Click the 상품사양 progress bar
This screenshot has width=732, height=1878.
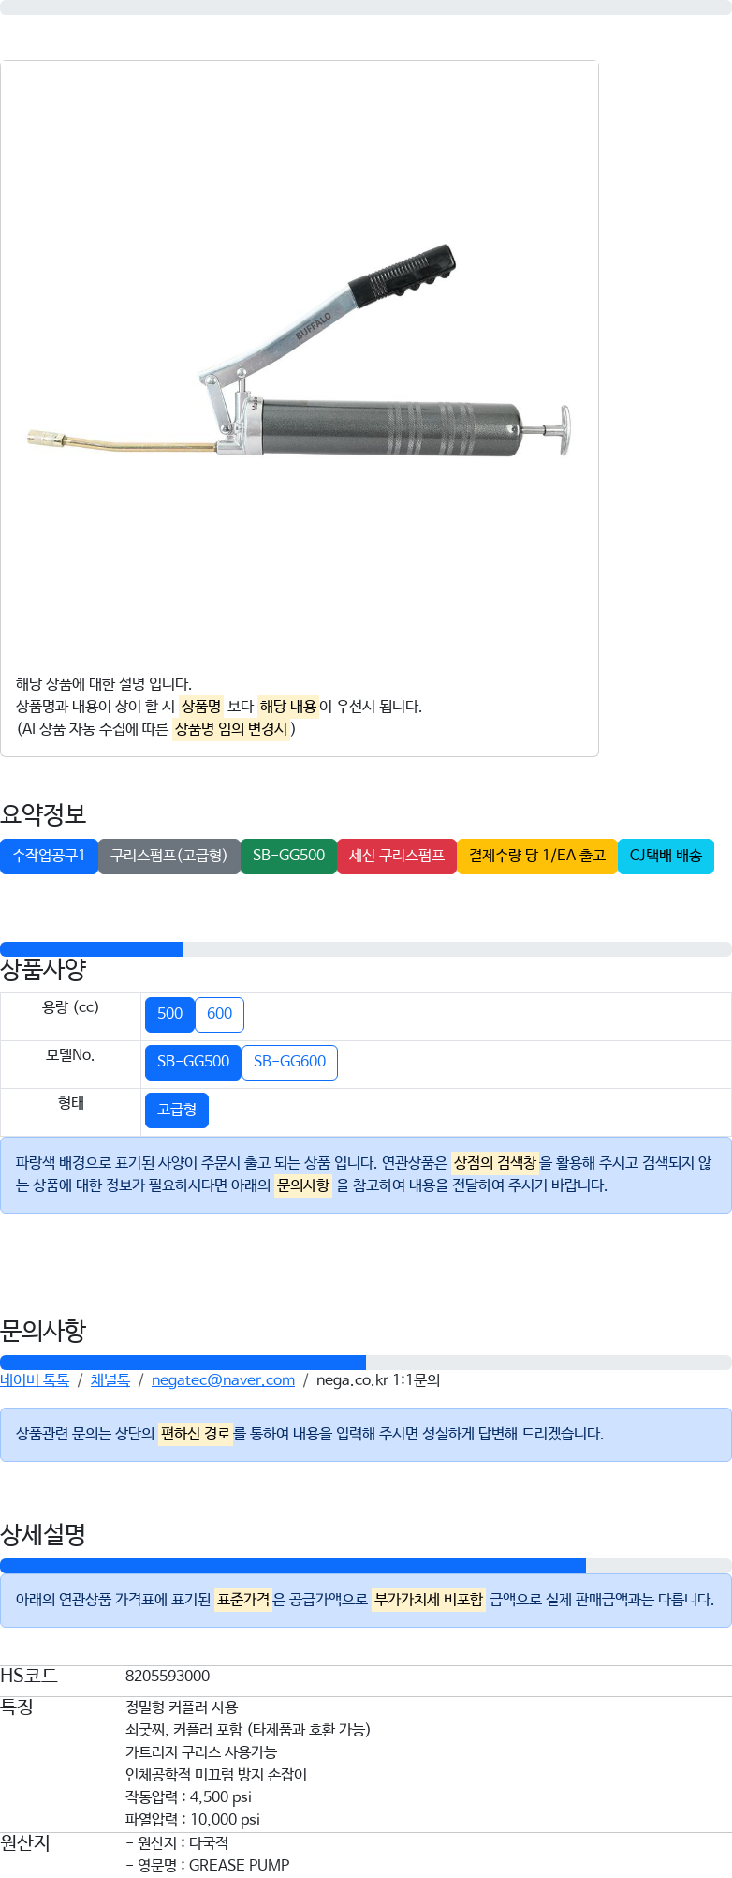[x=366, y=949]
